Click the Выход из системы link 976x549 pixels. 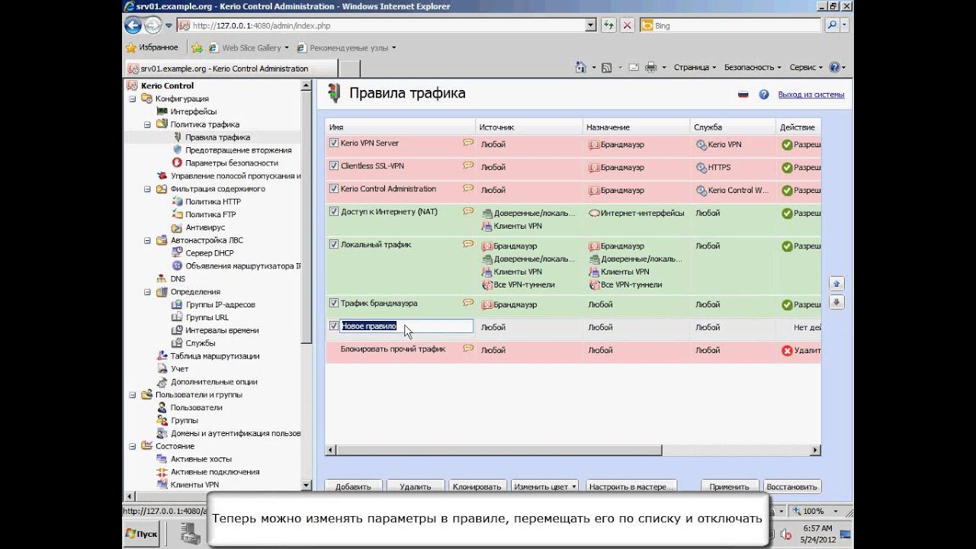coord(811,95)
